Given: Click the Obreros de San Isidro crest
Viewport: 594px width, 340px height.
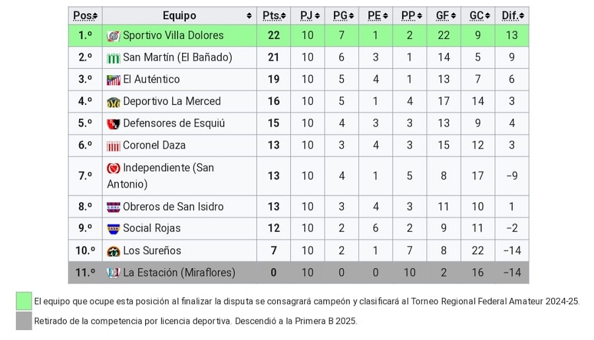Looking at the screenshot, I should 114,207.
